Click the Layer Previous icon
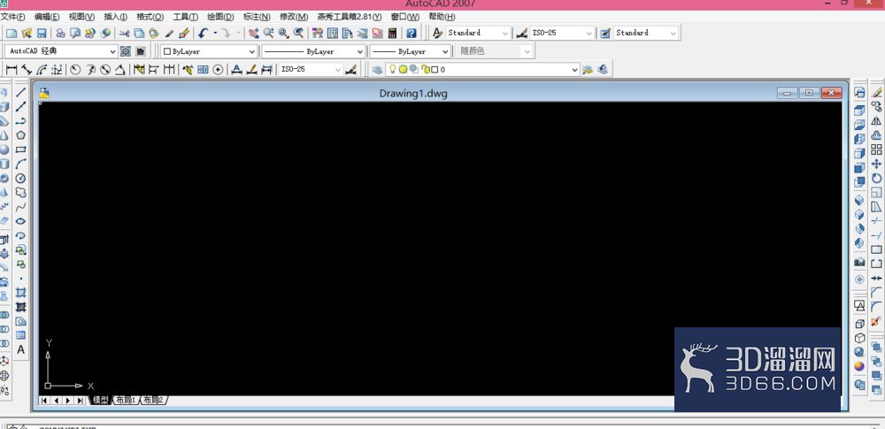The height and width of the screenshot is (429, 885). 603,69
